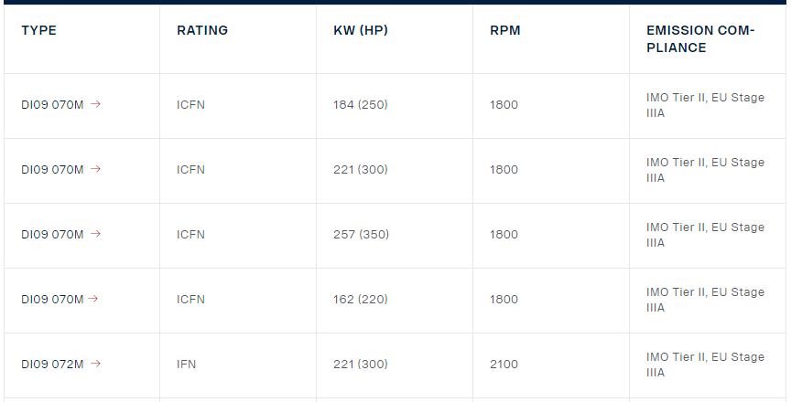
Task: Open the DI09 070M link with 184 (250) kW
Action: click(x=52, y=105)
